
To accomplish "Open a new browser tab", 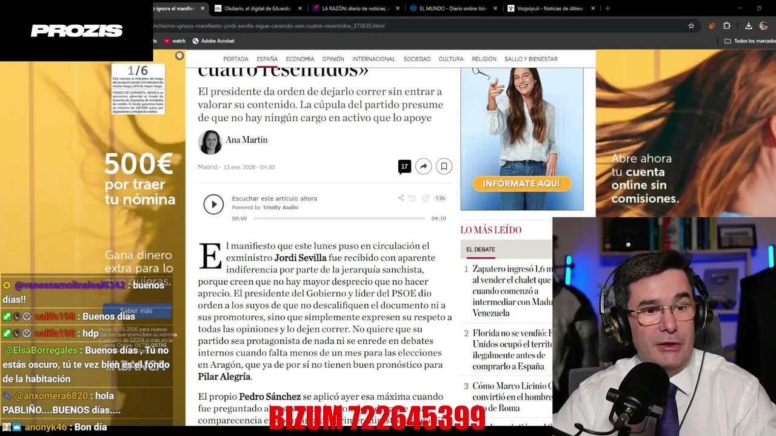I will tap(607, 8).
